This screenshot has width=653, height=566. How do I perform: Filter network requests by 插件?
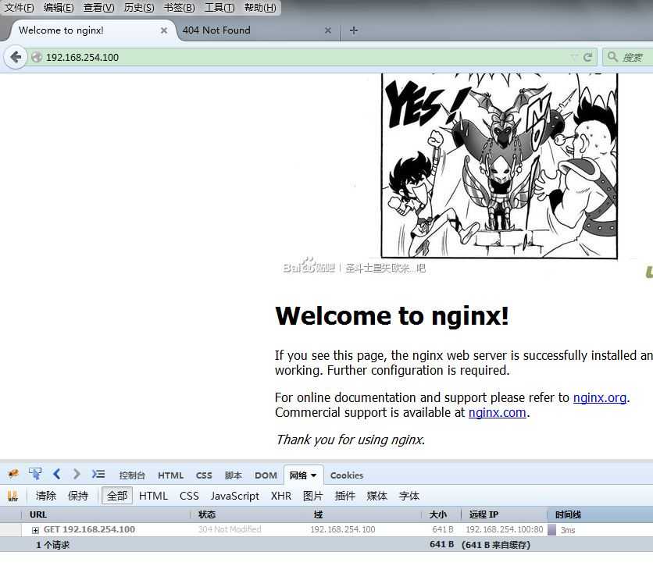pyautogui.click(x=344, y=496)
